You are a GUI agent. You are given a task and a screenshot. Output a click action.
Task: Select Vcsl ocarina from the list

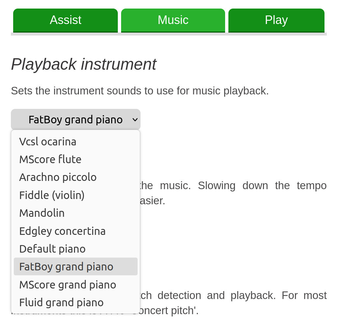click(x=48, y=141)
